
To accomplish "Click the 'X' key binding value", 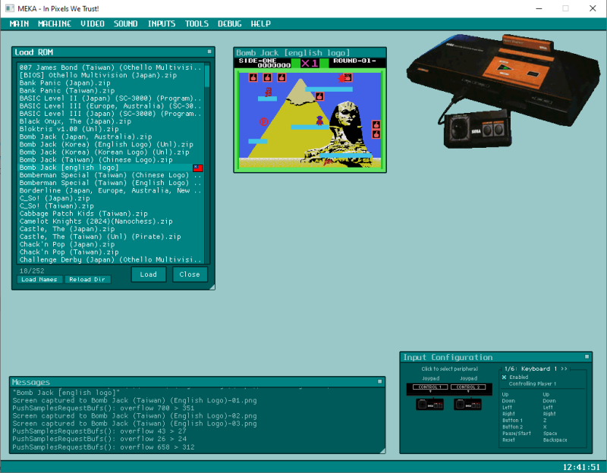I will pyautogui.click(x=545, y=427).
